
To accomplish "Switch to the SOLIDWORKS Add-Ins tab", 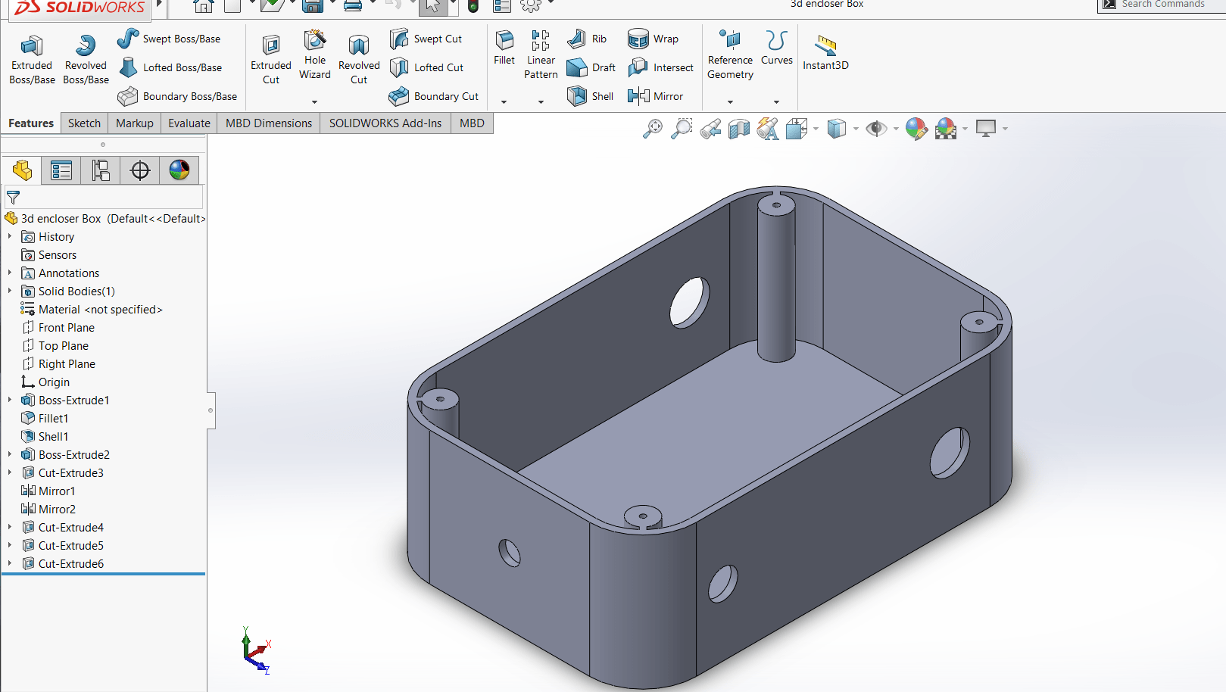I will (x=385, y=123).
